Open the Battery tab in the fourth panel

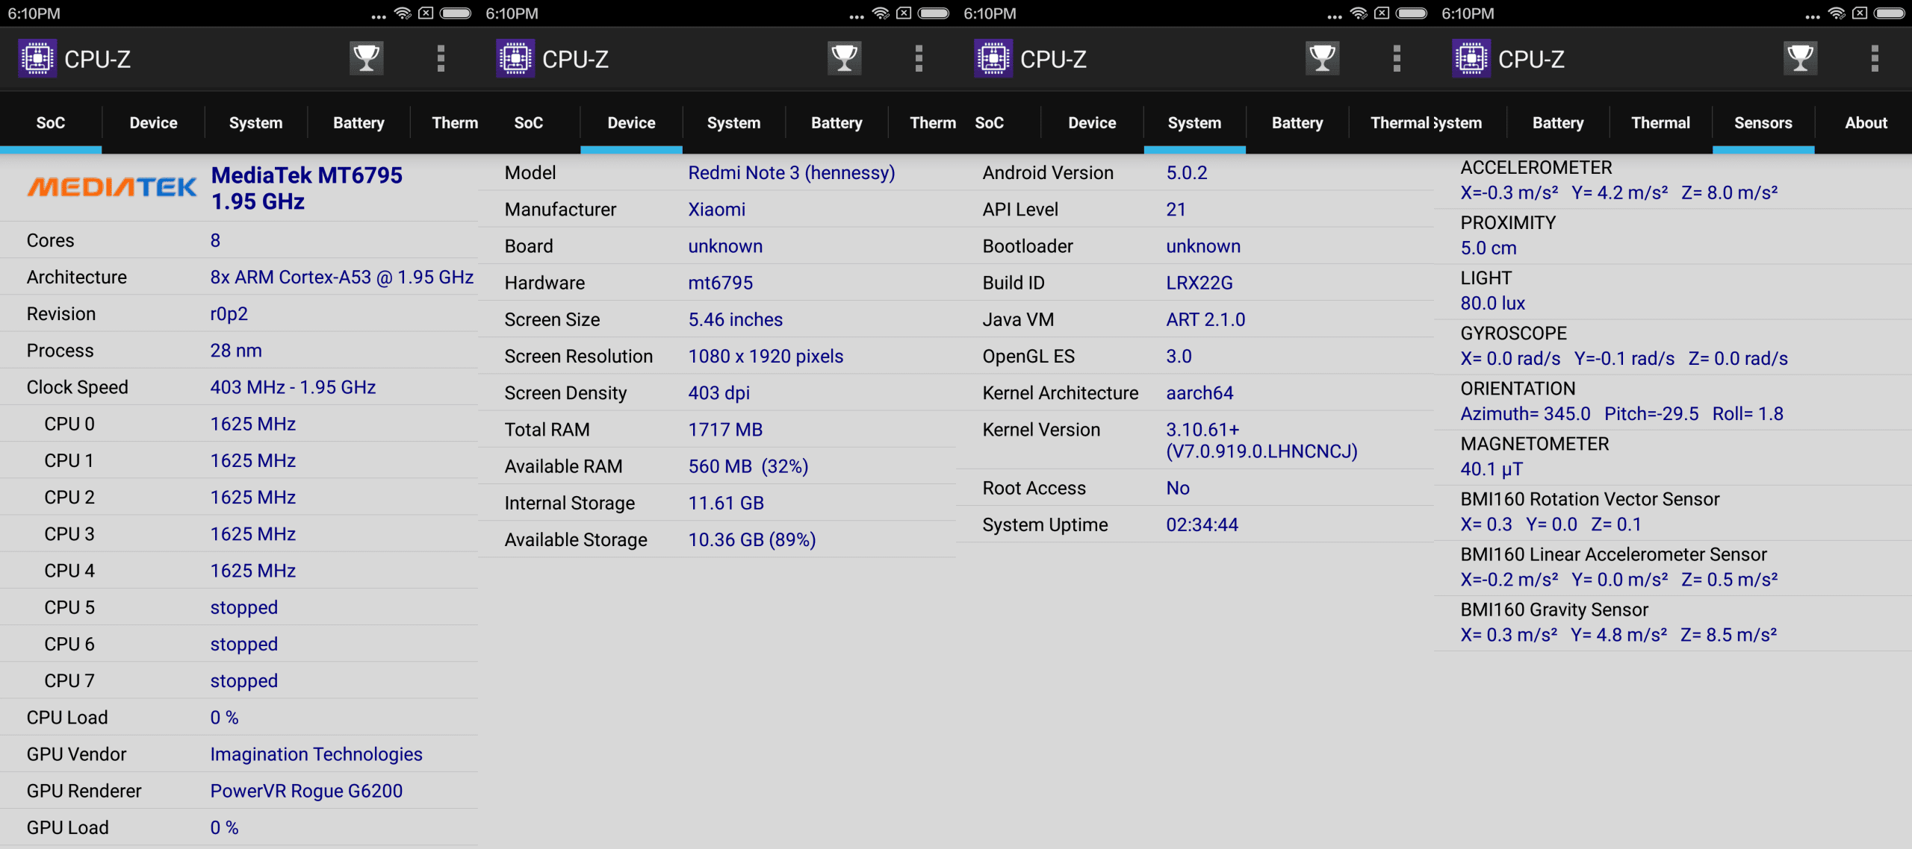pos(1558,123)
